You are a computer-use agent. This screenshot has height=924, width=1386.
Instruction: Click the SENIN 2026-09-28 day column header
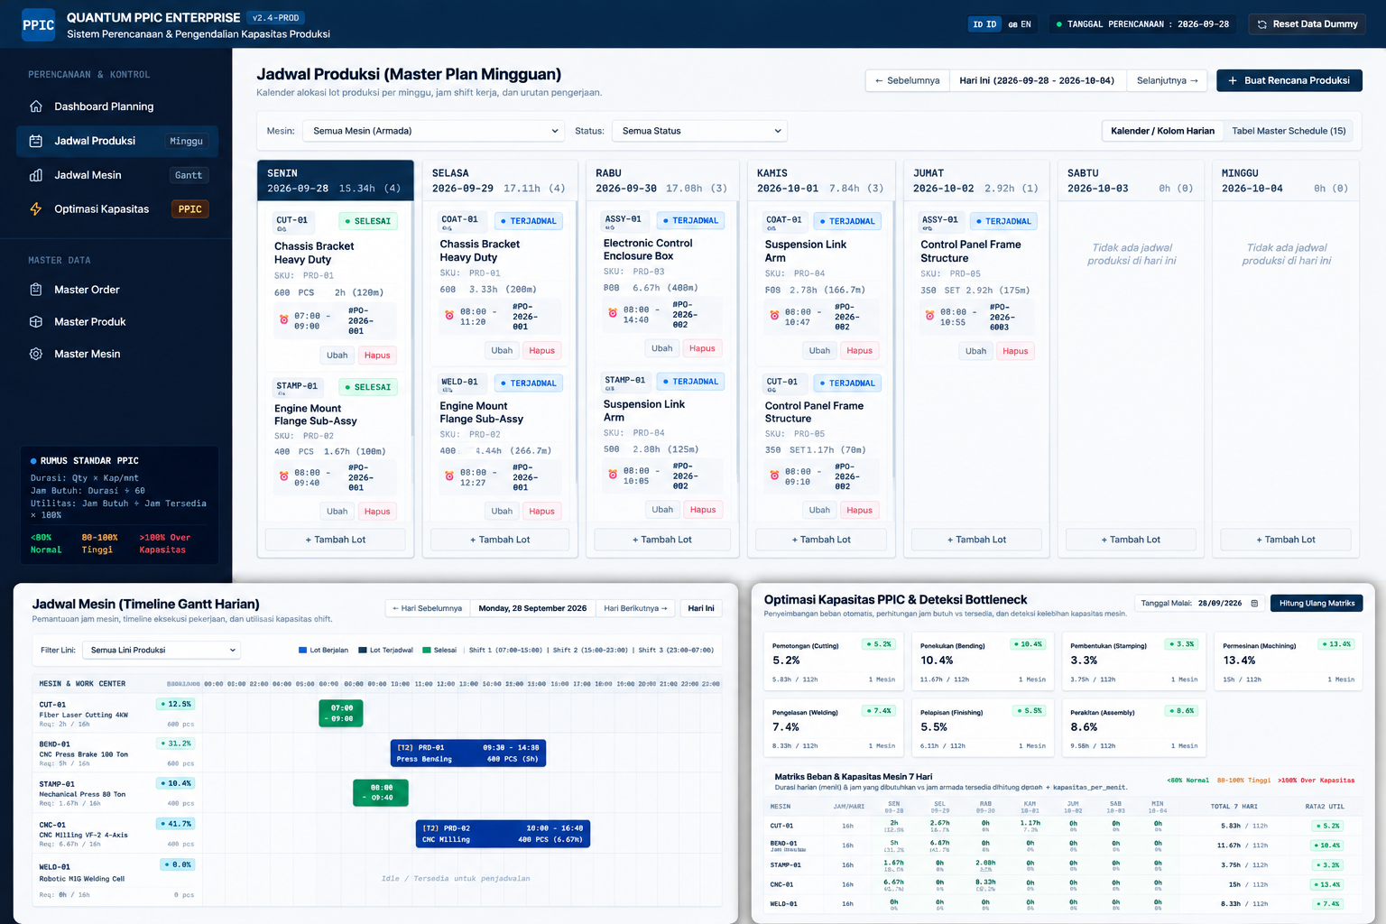point(336,180)
